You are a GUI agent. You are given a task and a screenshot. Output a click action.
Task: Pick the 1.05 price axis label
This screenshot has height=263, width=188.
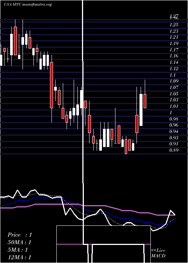pos(174,94)
